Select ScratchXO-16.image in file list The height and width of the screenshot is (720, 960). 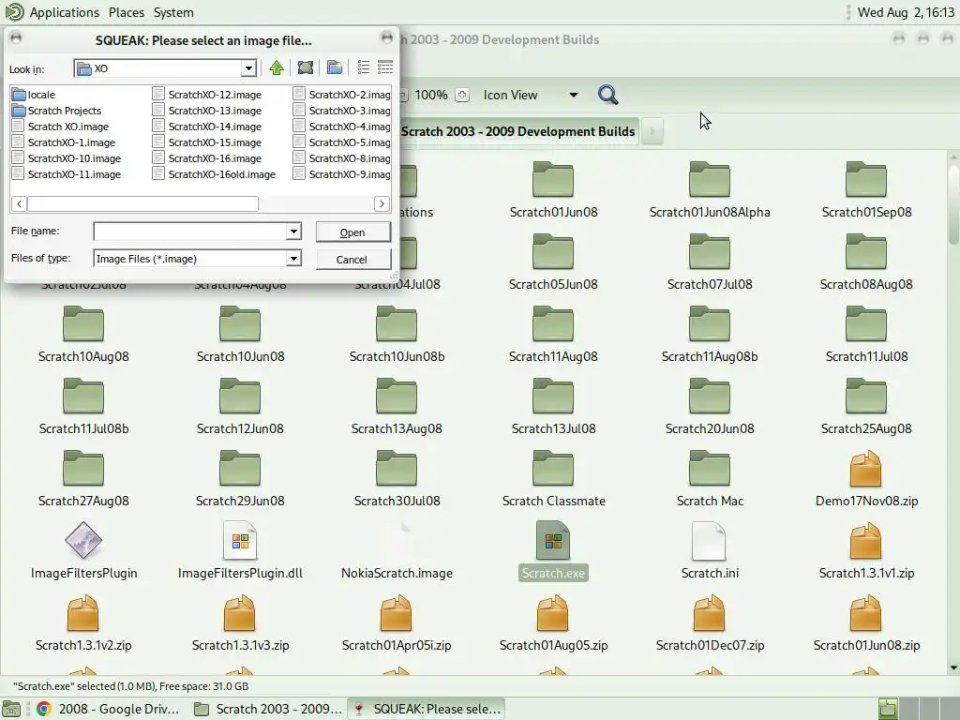click(208, 158)
